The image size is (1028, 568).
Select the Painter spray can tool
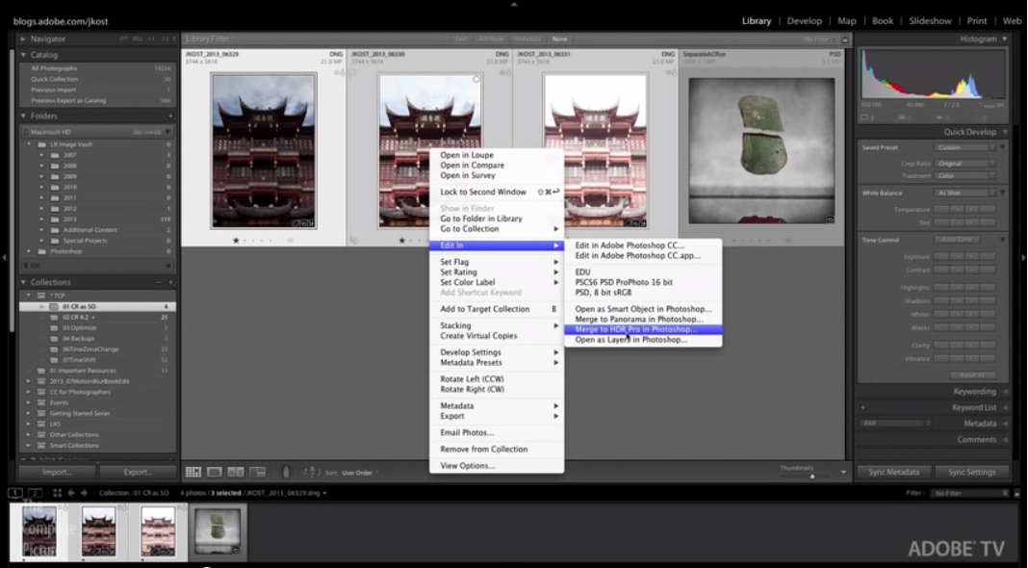tap(285, 472)
